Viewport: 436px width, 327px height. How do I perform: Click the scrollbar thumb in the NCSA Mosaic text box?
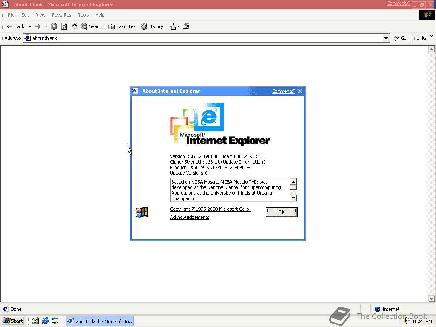(293, 187)
